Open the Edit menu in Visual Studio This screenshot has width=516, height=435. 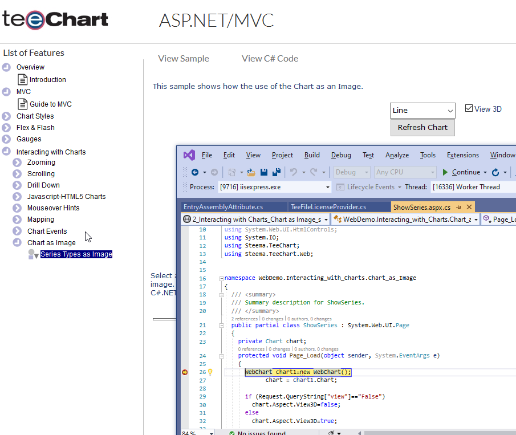(x=229, y=155)
